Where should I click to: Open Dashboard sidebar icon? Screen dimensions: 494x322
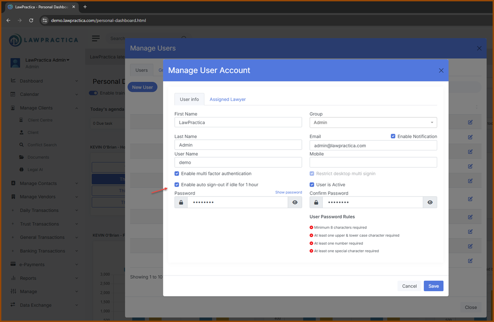[x=13, y=81]
